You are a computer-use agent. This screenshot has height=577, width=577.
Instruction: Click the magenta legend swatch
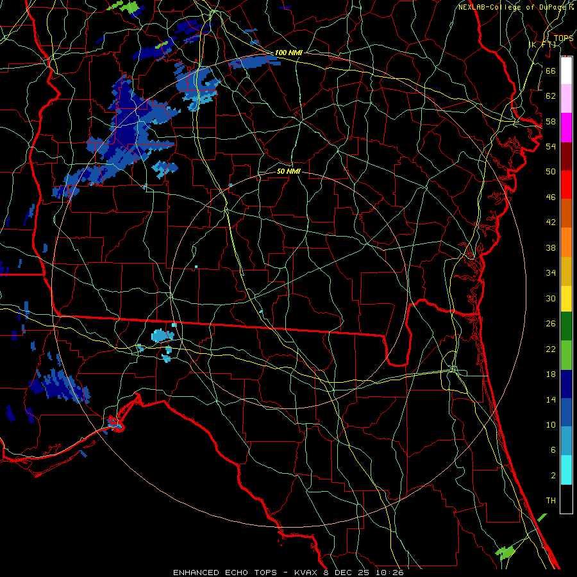tap(566, 128)
